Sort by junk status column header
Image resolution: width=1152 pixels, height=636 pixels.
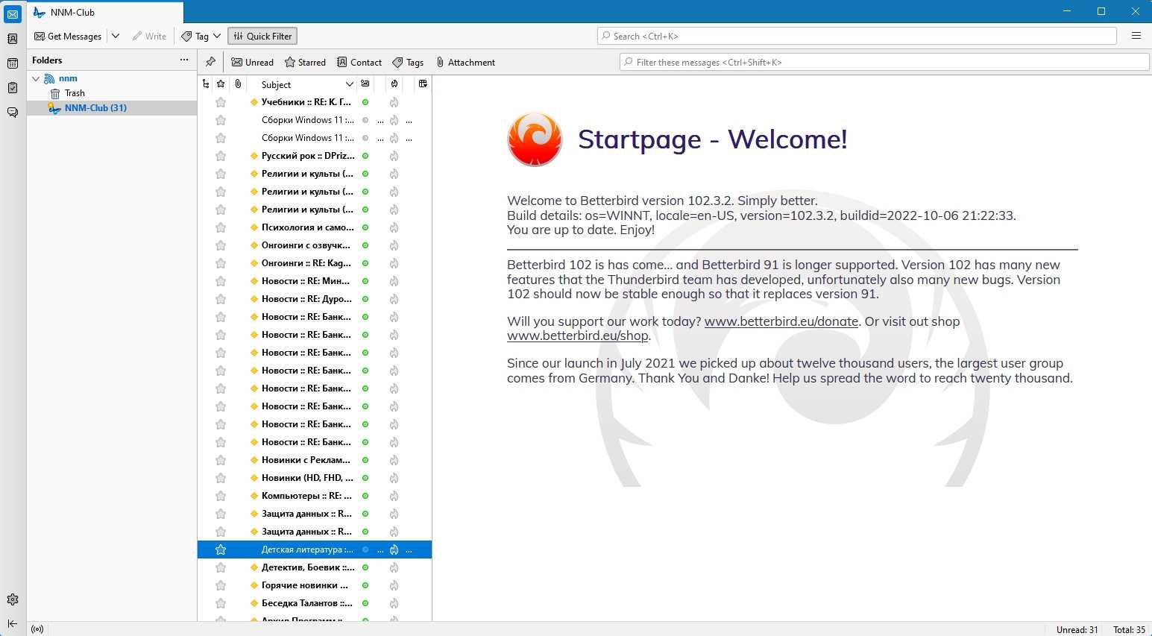(x=394, y=84)
